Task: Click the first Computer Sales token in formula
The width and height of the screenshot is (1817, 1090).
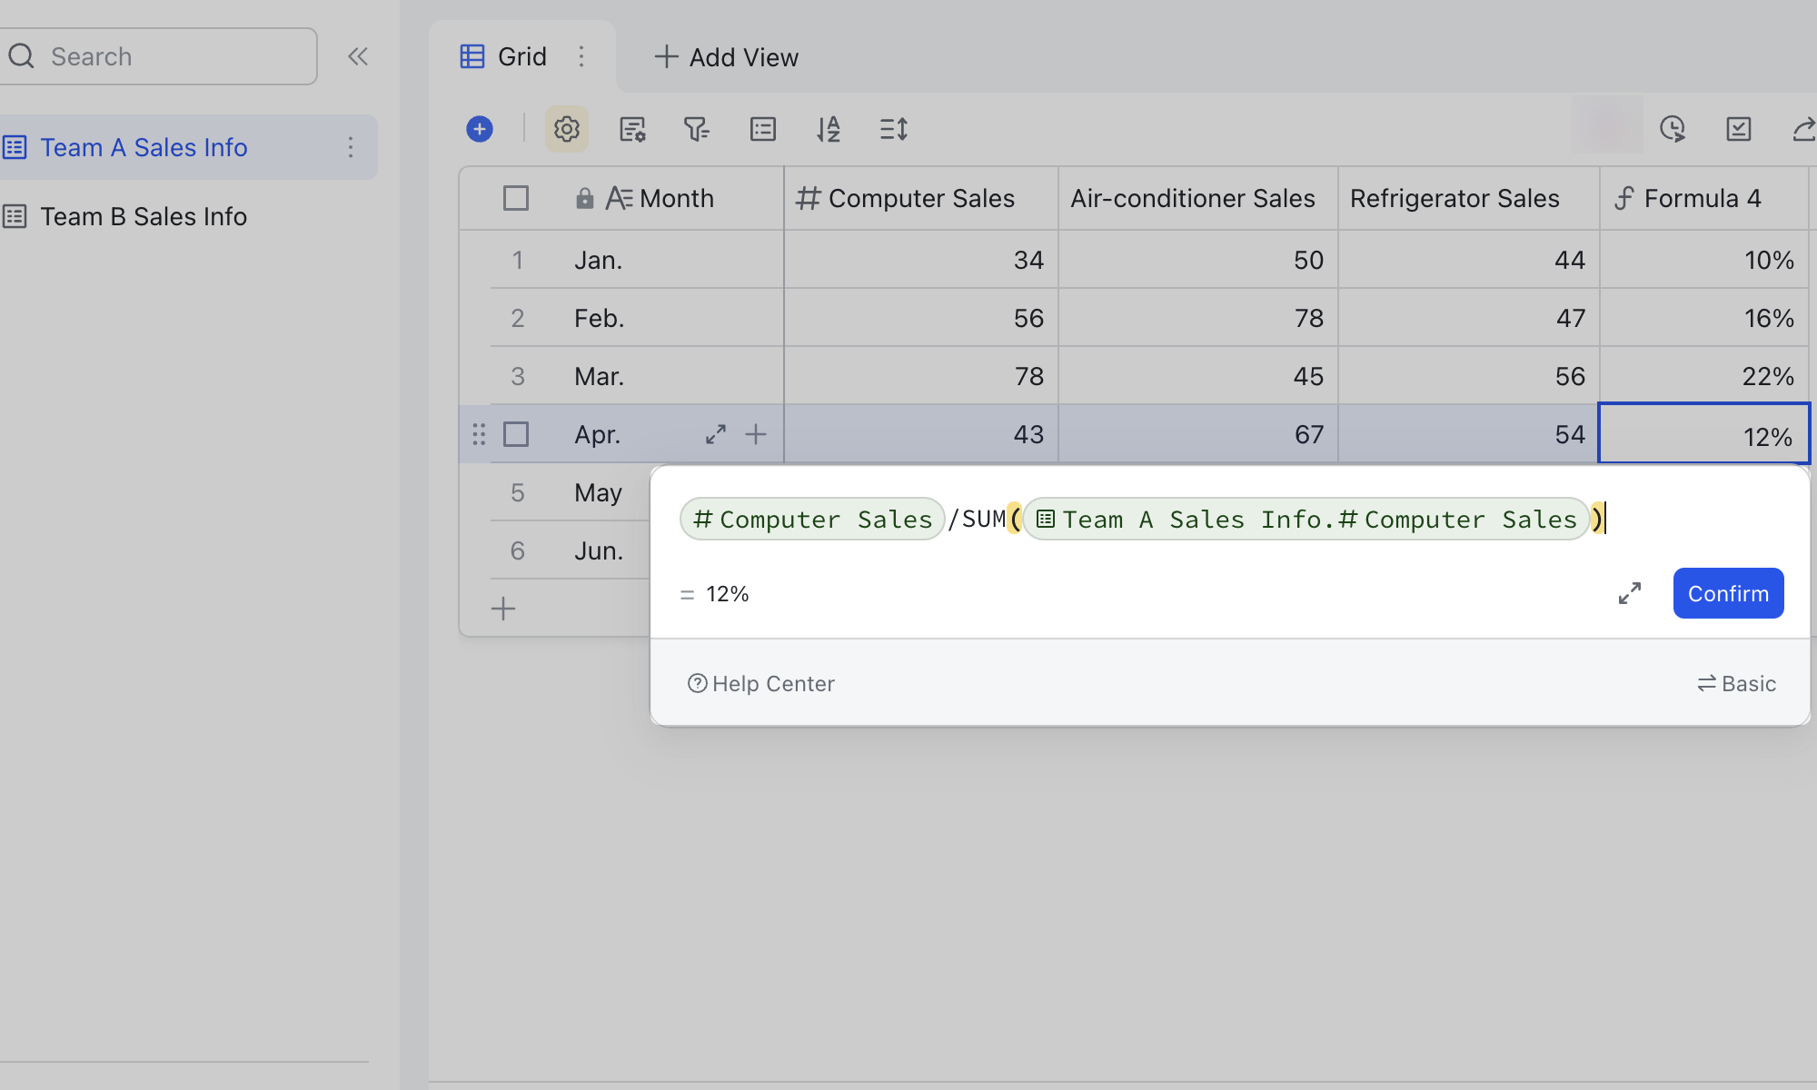Action: [x=812, y=519]
